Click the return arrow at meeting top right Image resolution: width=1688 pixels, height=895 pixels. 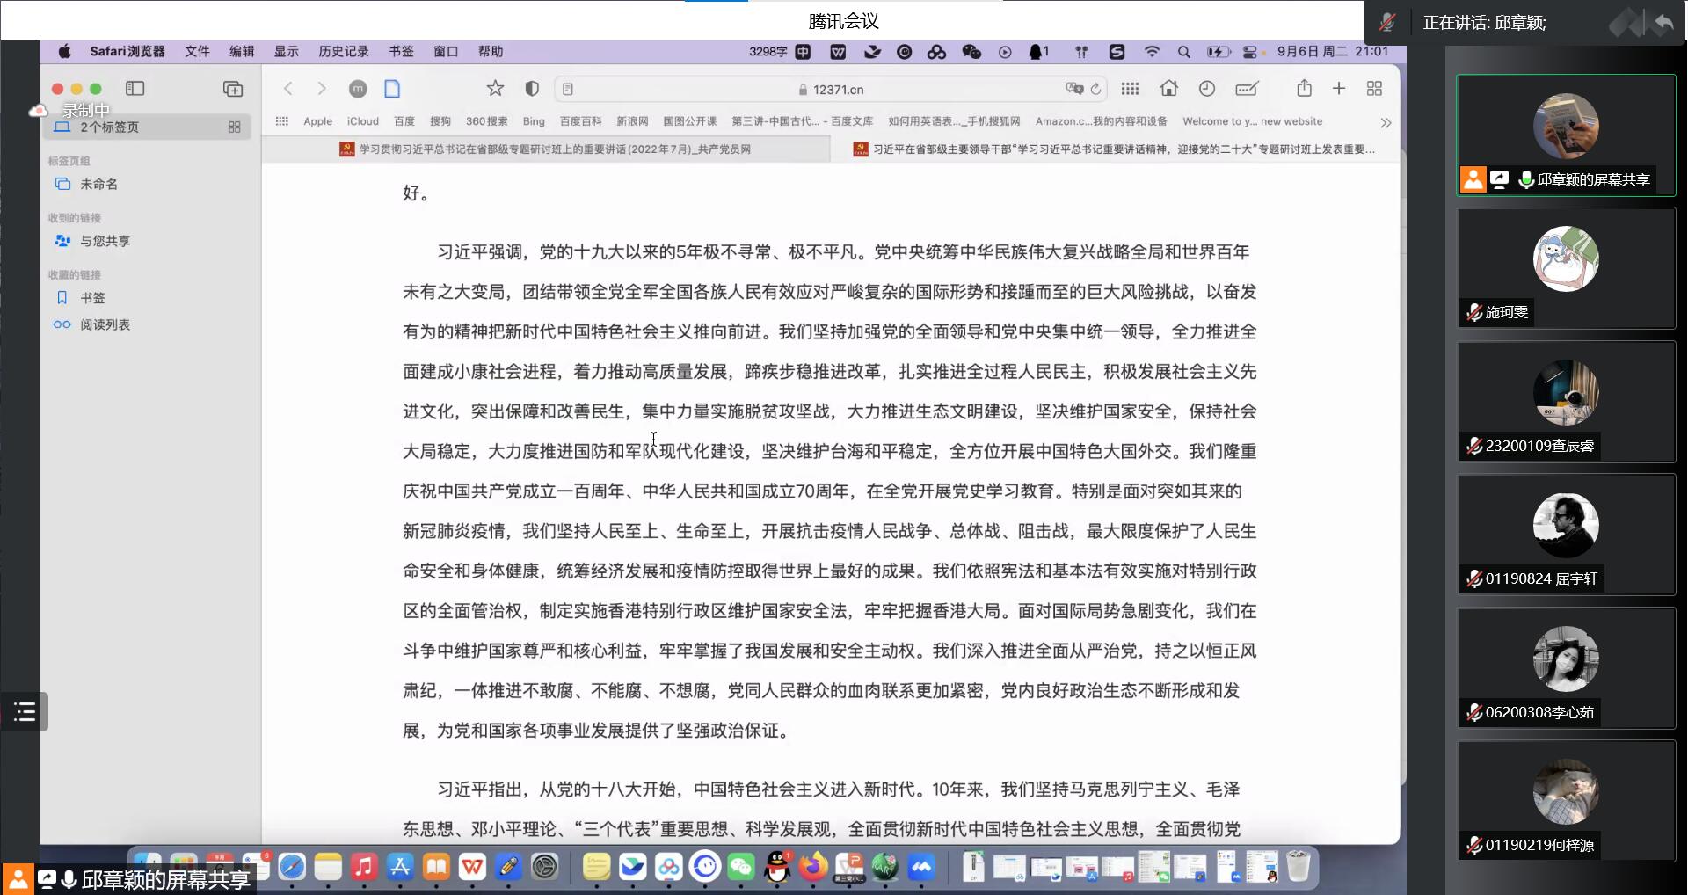1663,23
